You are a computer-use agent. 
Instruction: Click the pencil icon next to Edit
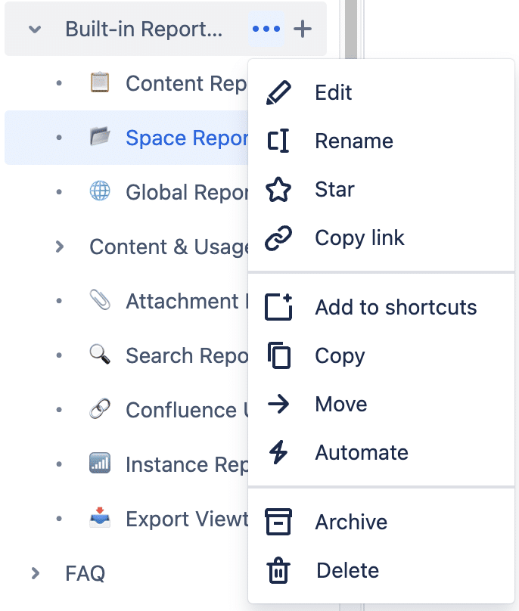pos(280,91)
